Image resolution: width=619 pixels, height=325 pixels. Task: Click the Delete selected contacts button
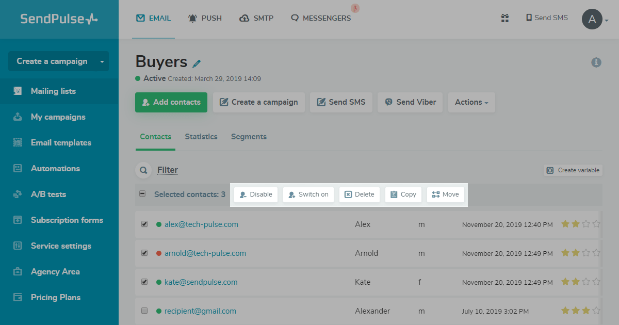point(360,194)
